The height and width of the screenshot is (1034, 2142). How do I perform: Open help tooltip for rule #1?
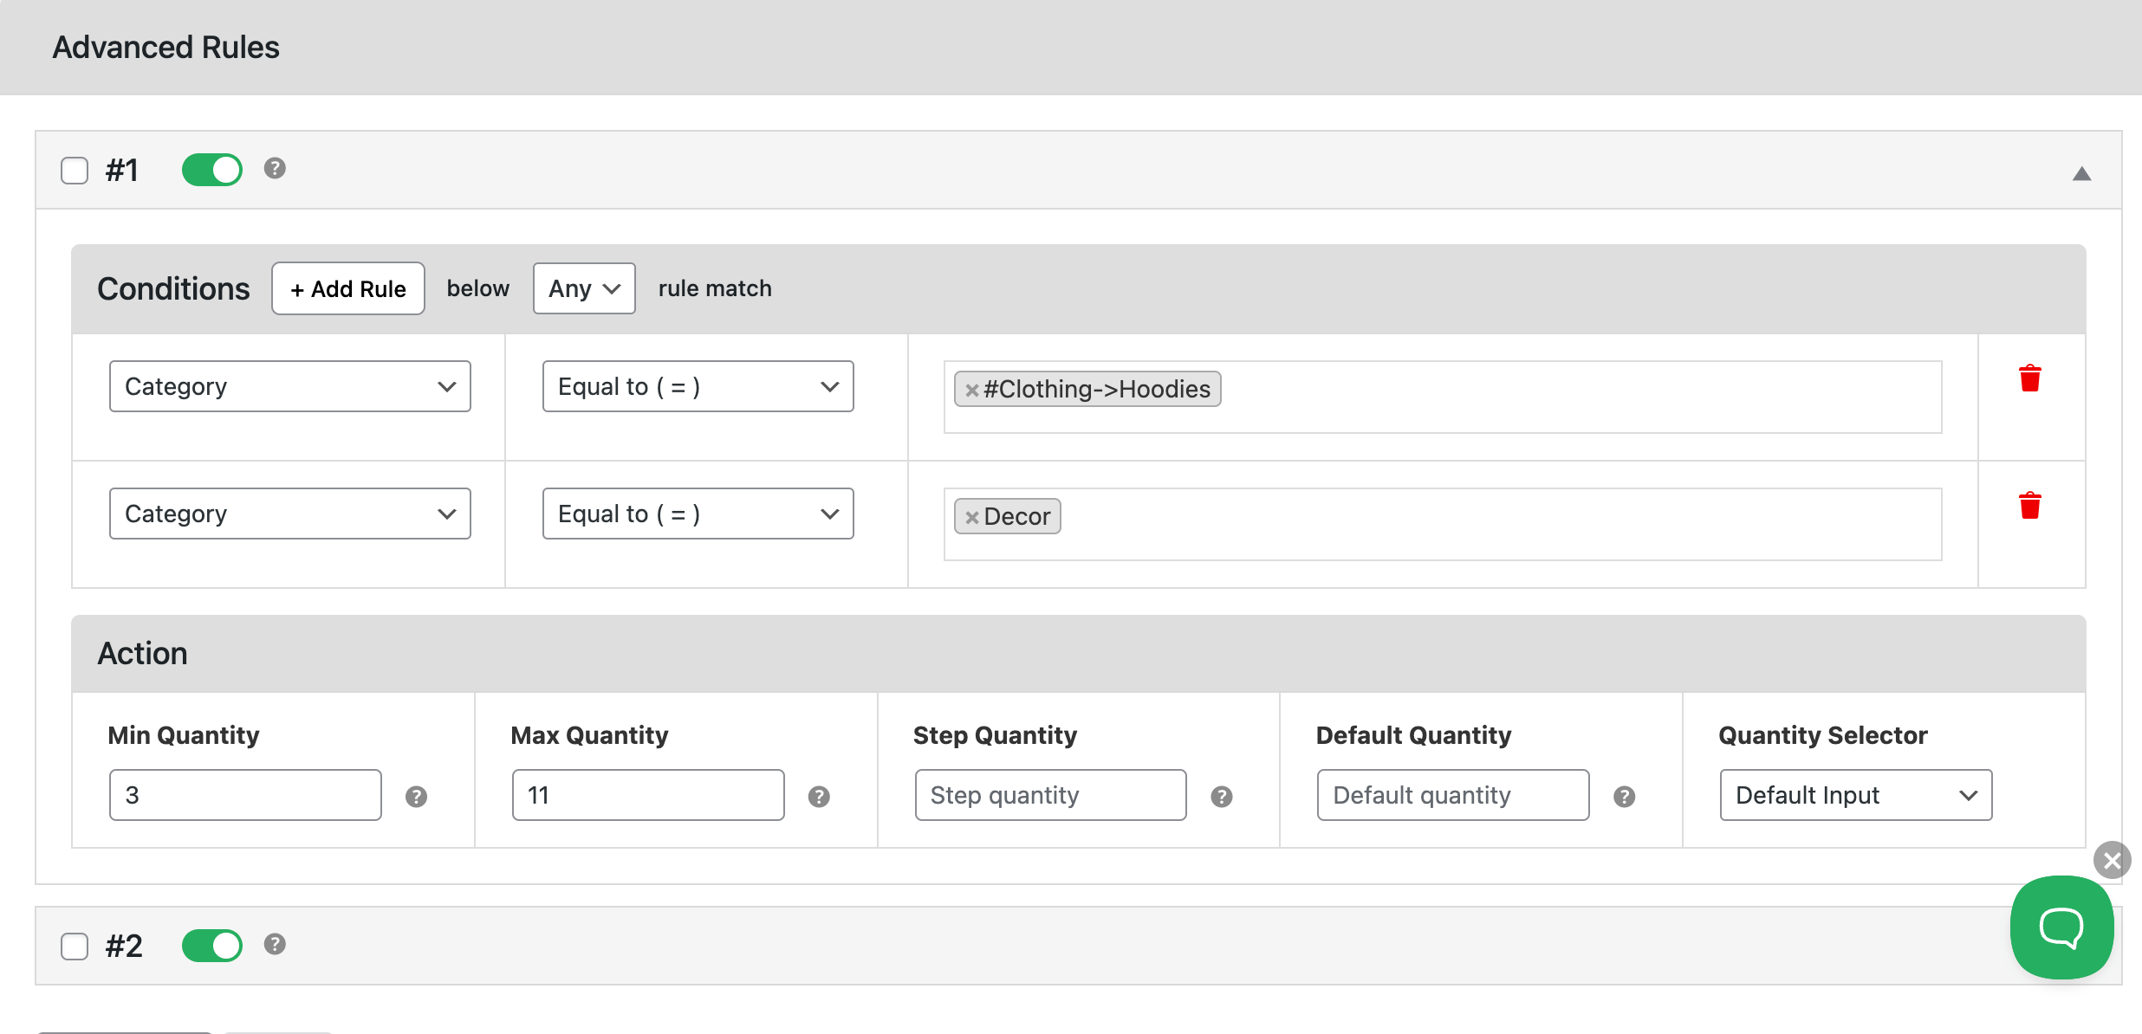[275, 168]
